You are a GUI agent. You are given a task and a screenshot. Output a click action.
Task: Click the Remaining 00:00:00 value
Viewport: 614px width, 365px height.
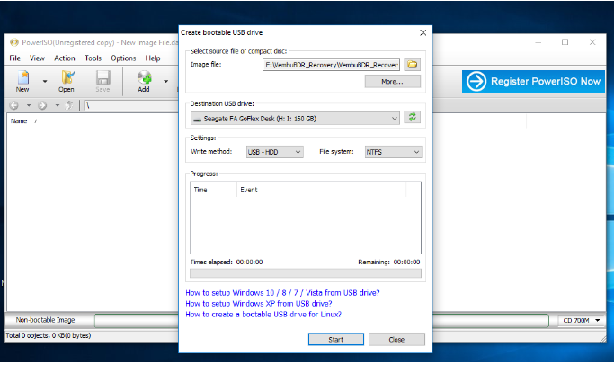click(x=406, y=262)
